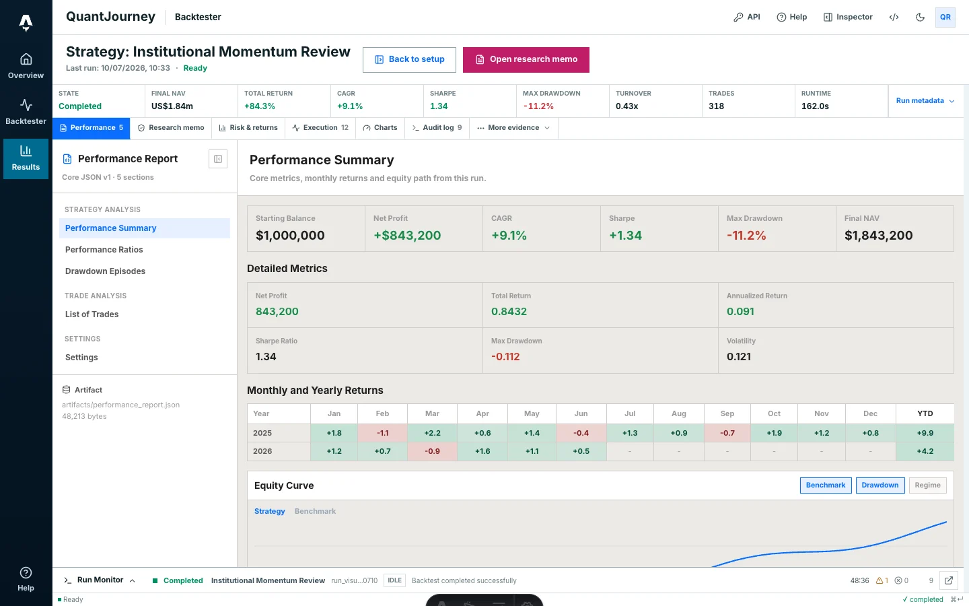Switch to the Research memo tab

tap(171, 128)
